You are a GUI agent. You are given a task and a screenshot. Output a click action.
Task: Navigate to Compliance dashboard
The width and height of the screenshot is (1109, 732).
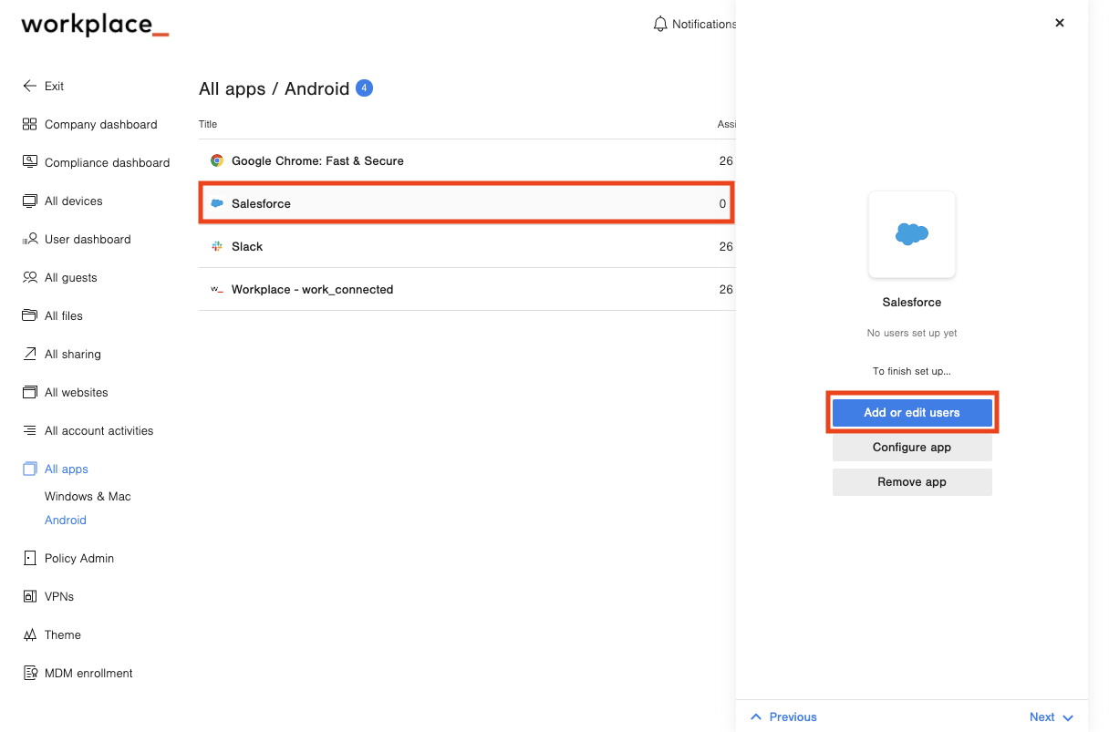[108, 162]
